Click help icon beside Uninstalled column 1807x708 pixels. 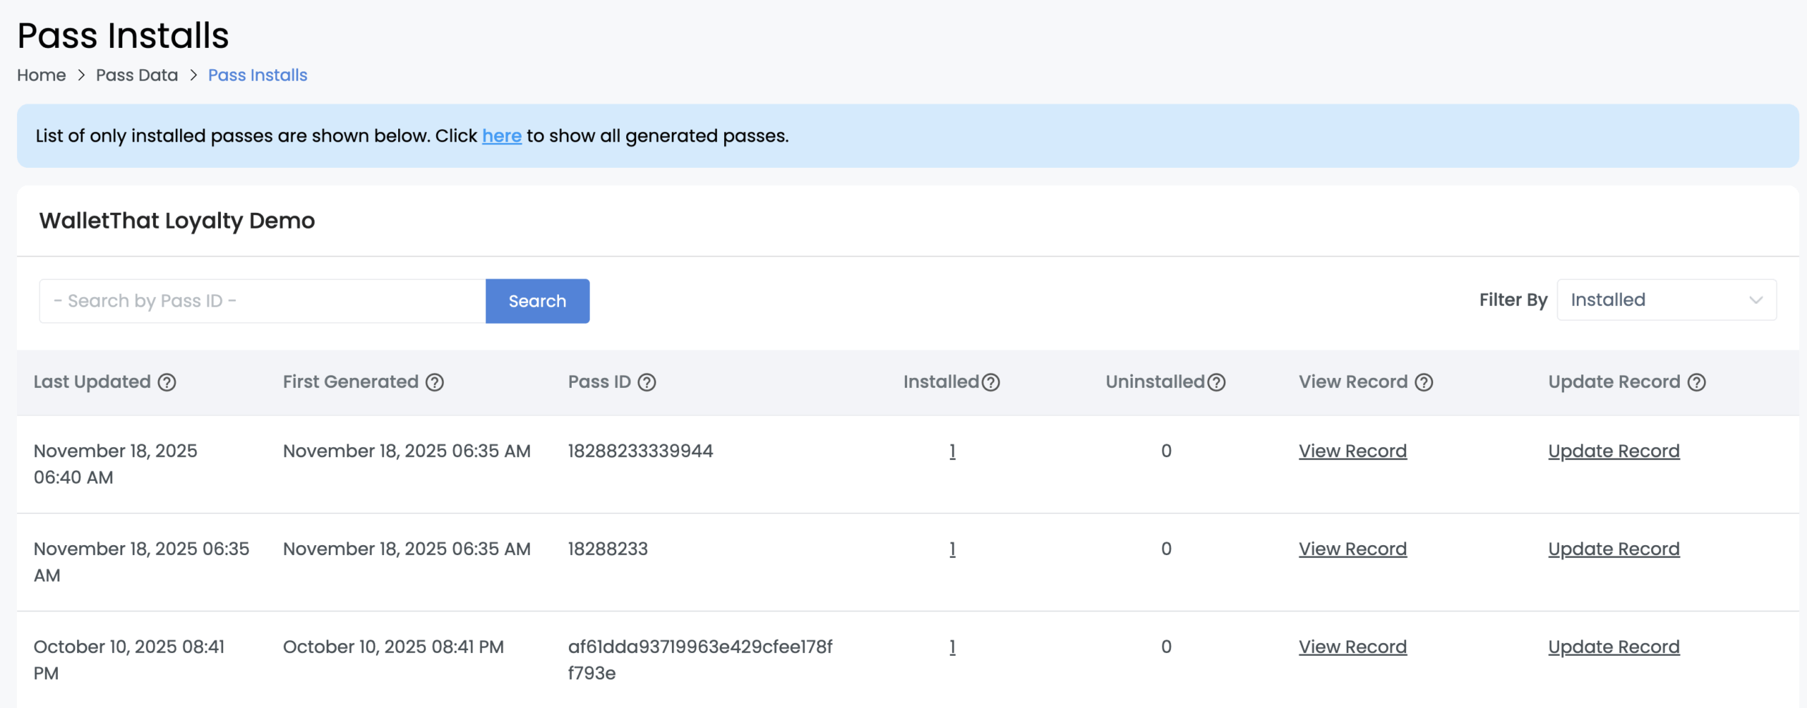1216,382
